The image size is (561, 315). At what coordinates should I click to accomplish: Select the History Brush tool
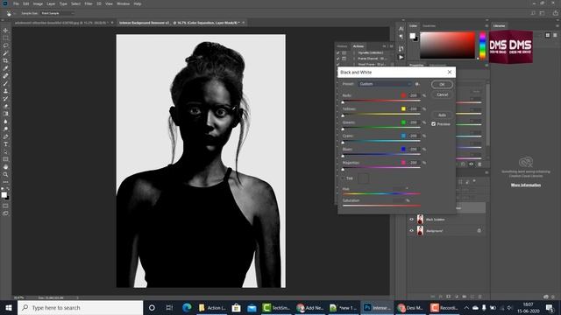pos(5,99)
